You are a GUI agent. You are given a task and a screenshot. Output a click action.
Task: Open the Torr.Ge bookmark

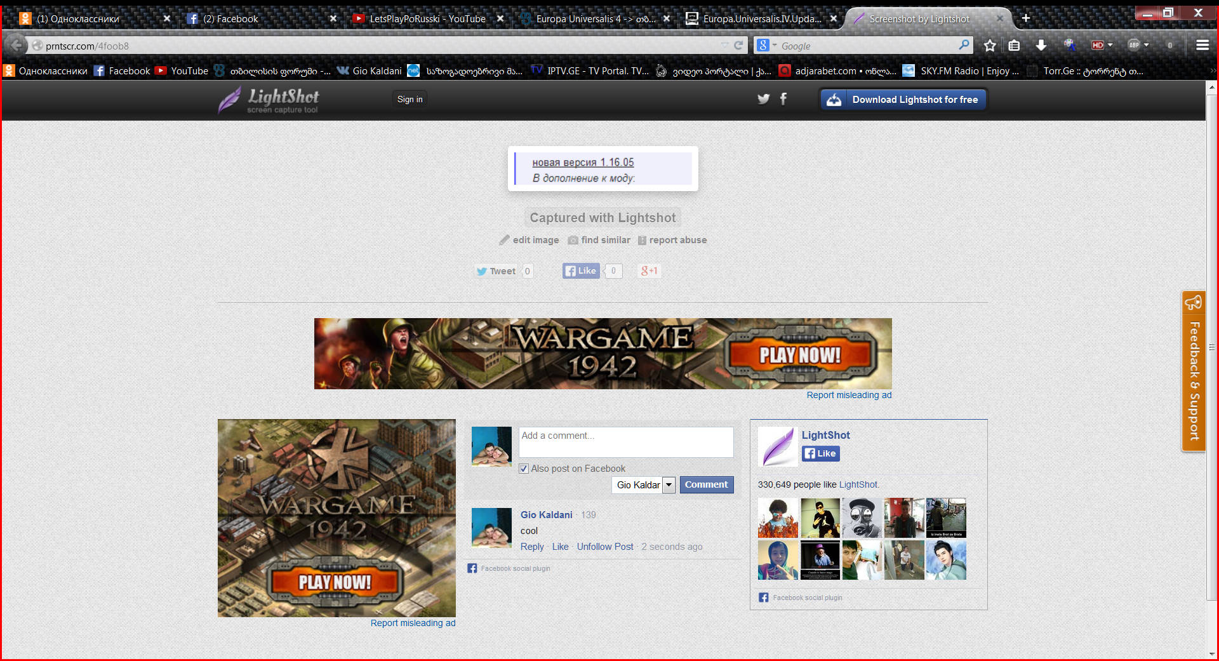[1085, 71]
